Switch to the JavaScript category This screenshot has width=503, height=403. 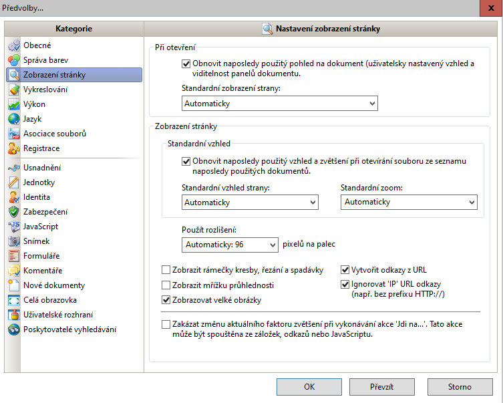pyautogui.click(x=41, y=227)
